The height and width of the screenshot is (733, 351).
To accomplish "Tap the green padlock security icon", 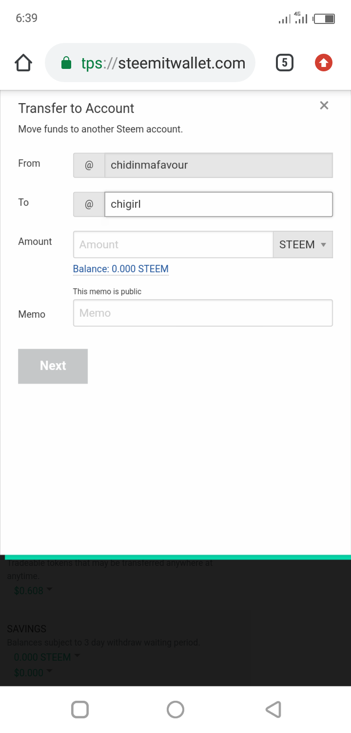I will click(x=66, y=63).
